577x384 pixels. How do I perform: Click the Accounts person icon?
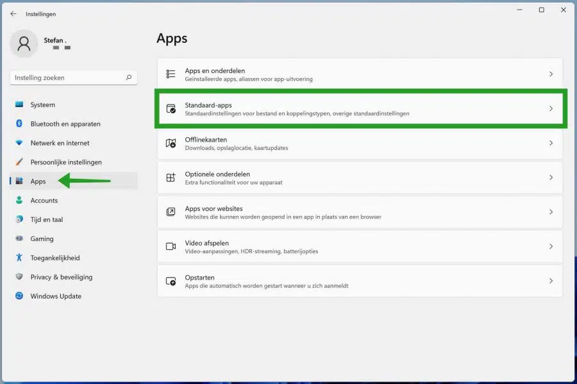19,200
